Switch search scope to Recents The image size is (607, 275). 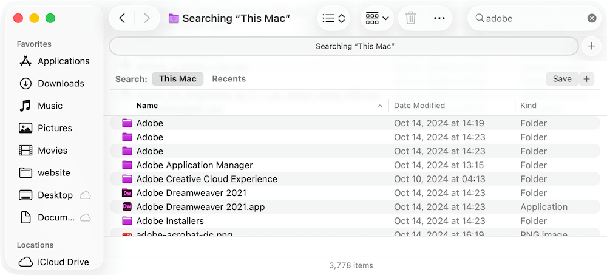[x=229, y=79]
